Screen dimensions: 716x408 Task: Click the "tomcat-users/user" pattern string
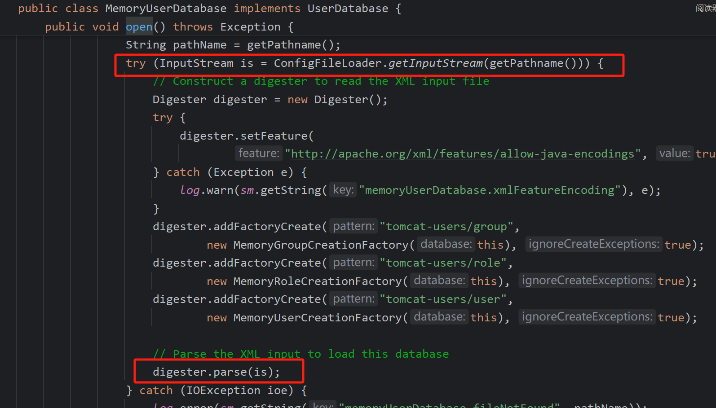pos(443,299)
